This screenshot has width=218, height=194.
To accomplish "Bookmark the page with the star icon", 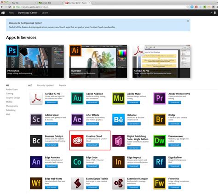I will (187, 7).
